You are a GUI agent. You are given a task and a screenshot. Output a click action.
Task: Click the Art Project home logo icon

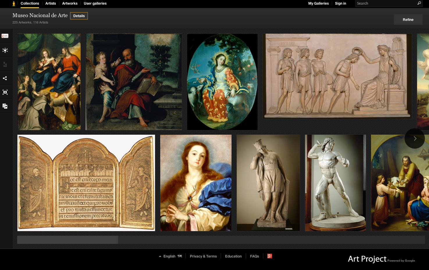(x=14, y=3)
